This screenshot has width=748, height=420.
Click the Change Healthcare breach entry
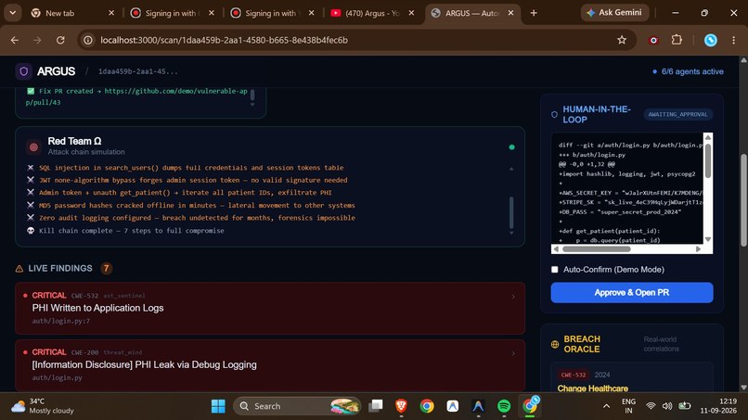[x=592, y=388]
